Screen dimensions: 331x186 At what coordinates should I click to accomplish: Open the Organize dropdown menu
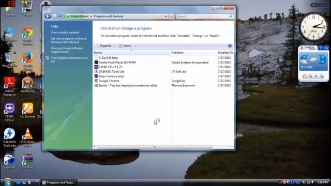pos(108,46)
